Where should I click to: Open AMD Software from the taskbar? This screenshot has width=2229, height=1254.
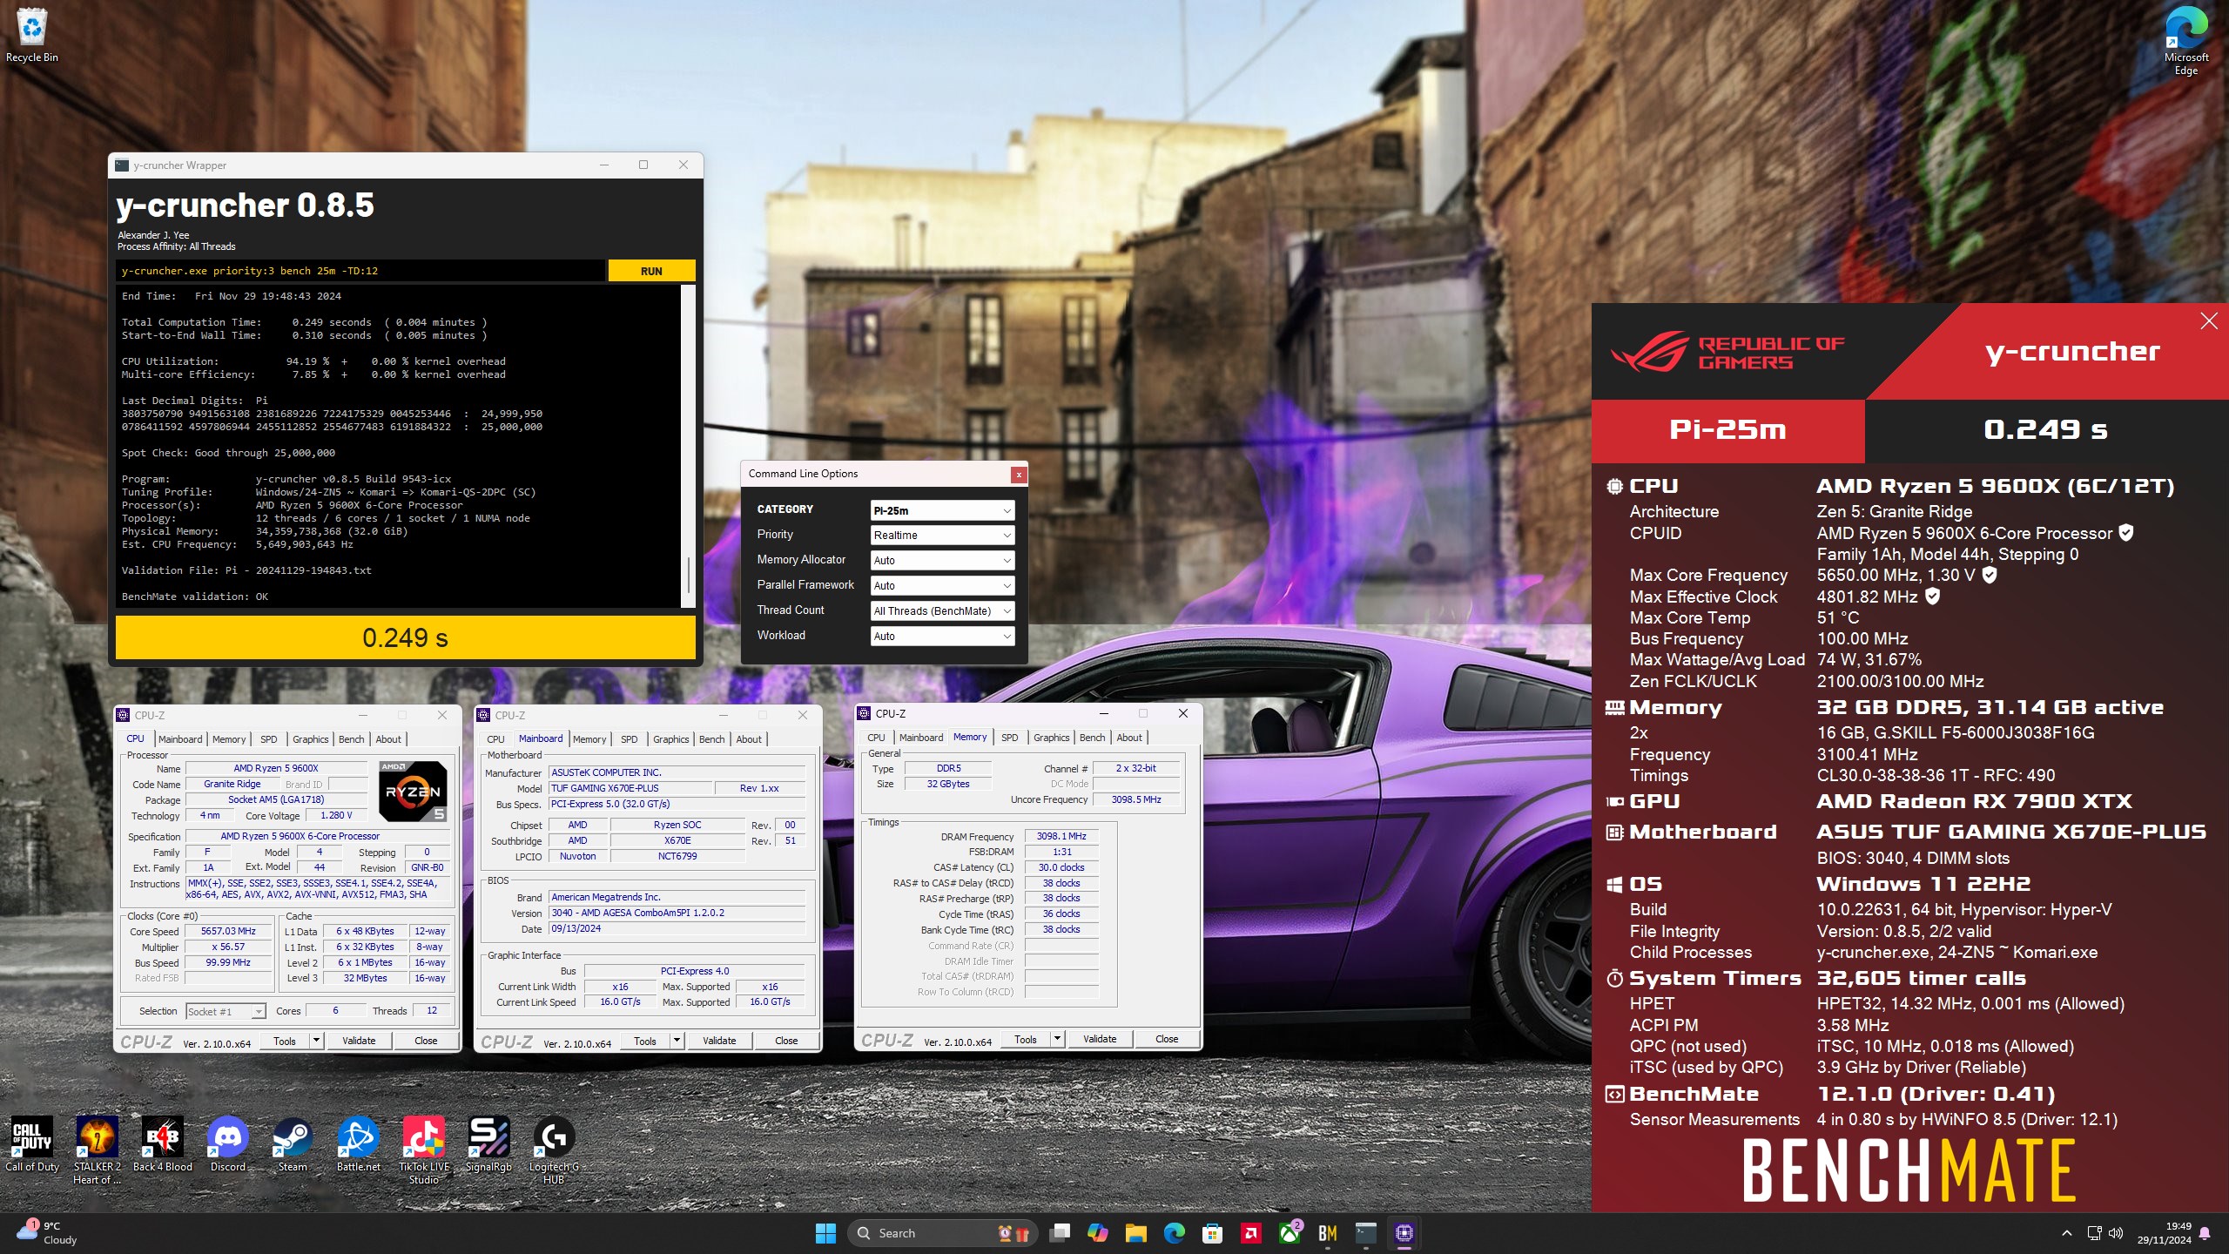click(x=1251, y=1233)
